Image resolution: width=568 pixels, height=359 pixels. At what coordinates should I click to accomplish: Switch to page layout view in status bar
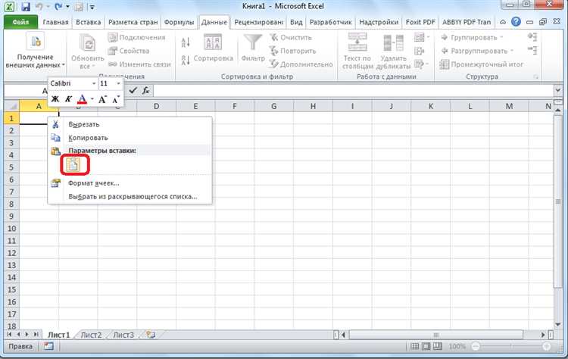click(x=426, y=347)
